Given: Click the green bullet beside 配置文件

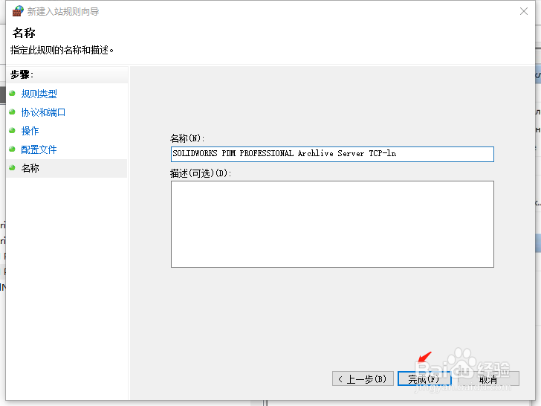Looking at the screenshot, I should pos(12,149).
